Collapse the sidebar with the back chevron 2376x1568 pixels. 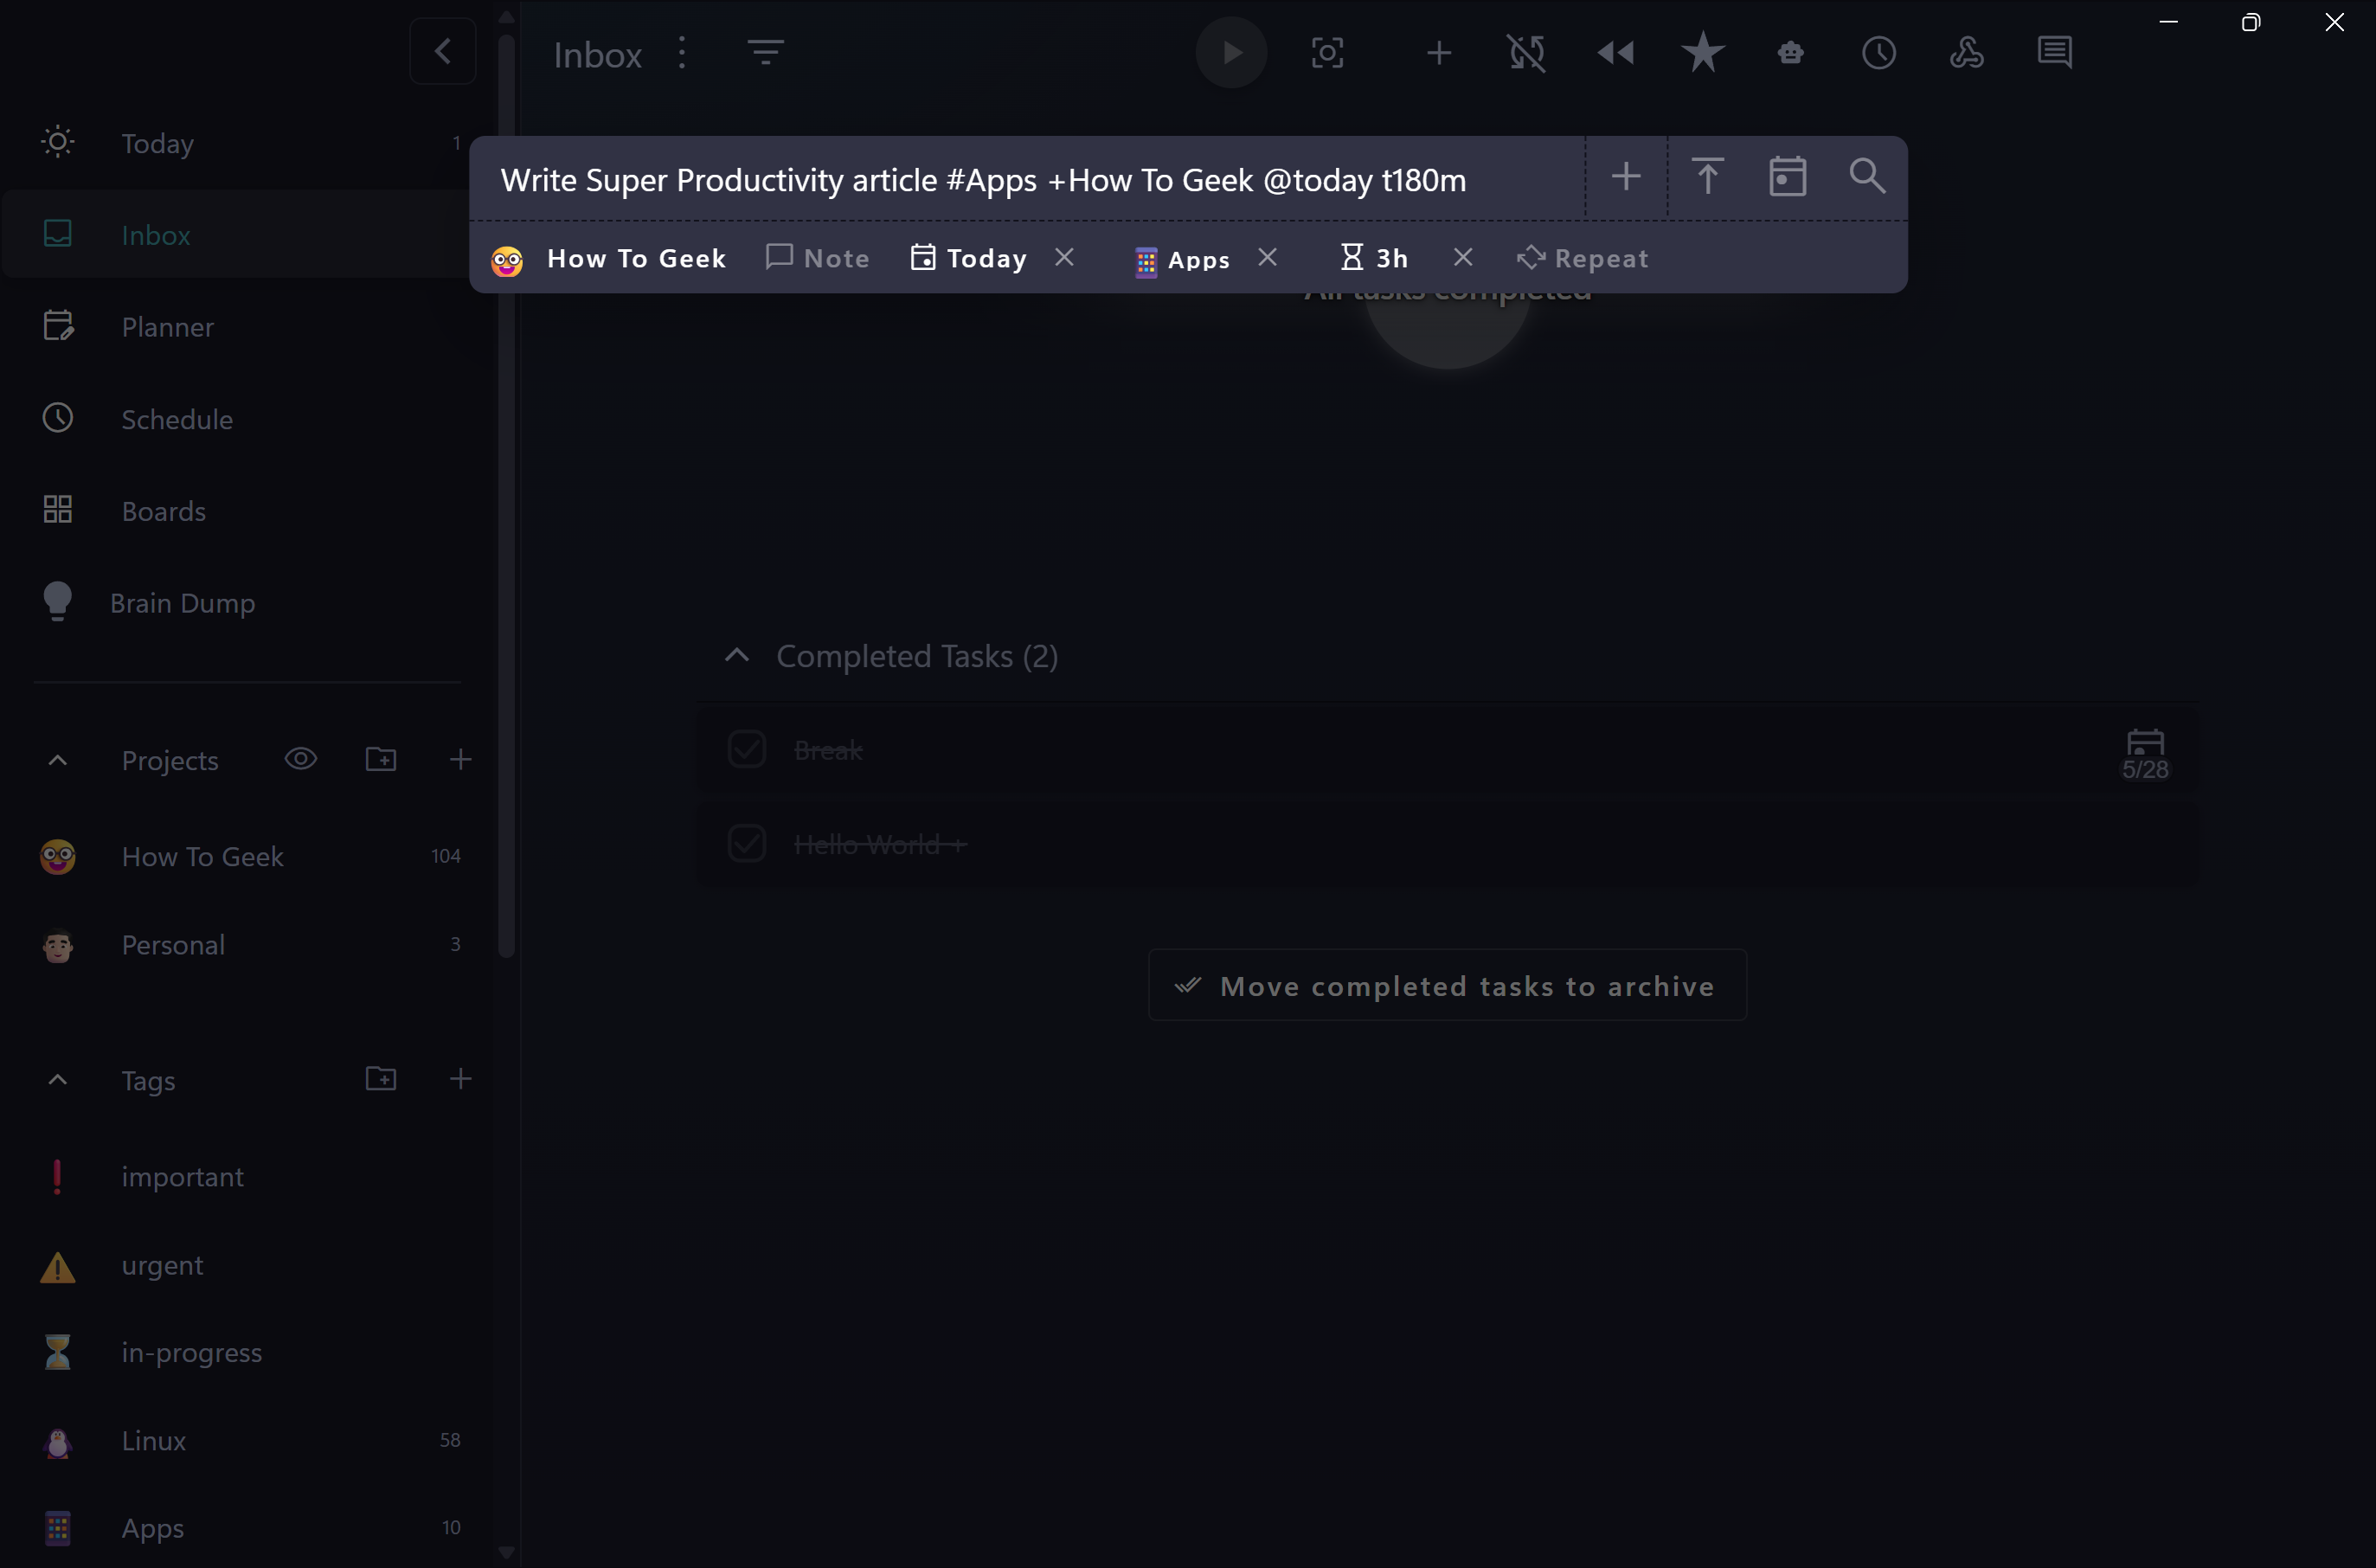tap(443, 52)
